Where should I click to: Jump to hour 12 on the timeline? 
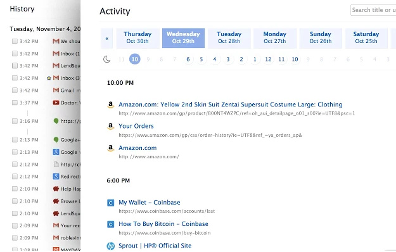(x=268, y=60)
